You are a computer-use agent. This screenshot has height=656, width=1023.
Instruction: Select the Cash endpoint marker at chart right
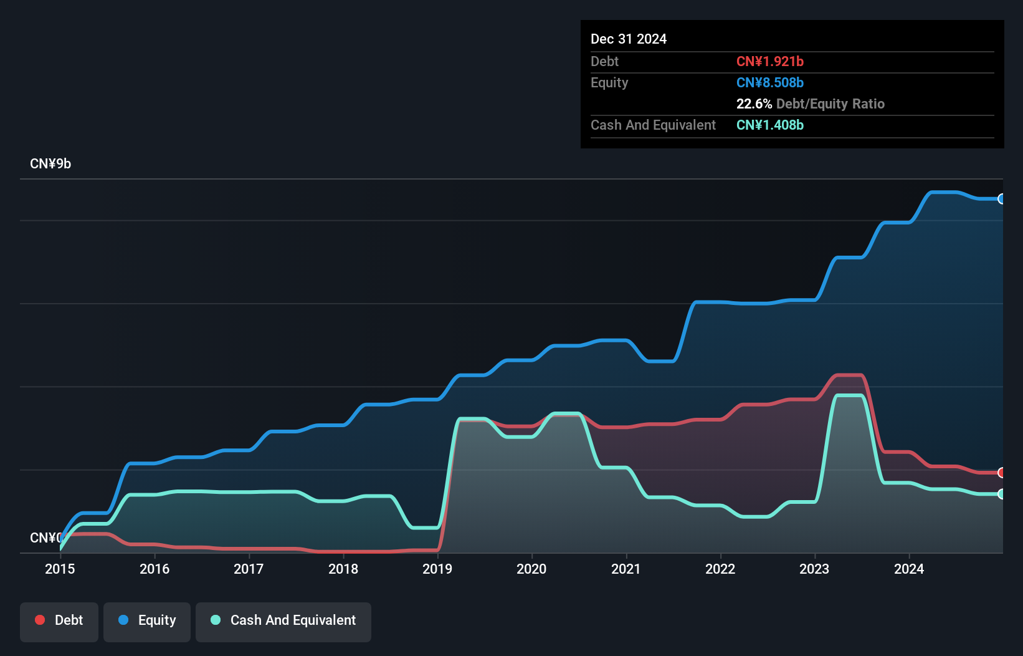tap(1002, 494)
